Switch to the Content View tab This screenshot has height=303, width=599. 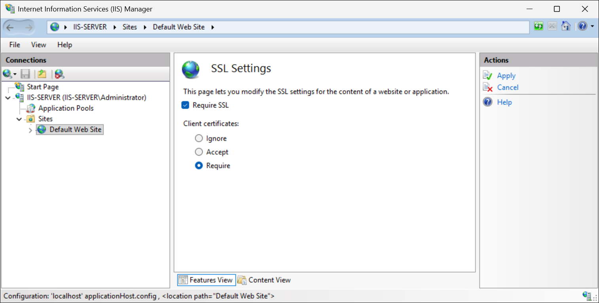coord(264,280)
